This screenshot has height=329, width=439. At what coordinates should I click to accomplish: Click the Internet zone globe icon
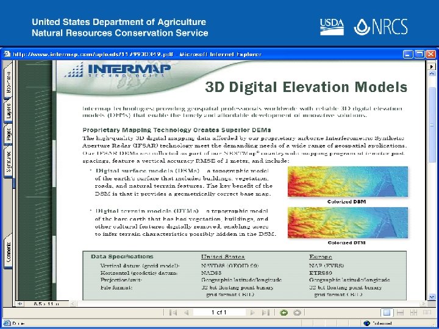coord(366,323)
